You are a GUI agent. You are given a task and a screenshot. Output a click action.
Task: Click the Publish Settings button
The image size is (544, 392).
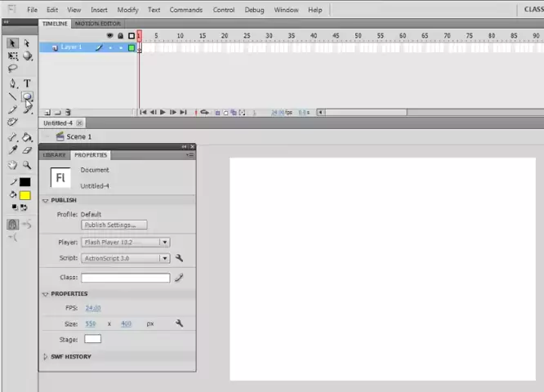pos(114,225)
